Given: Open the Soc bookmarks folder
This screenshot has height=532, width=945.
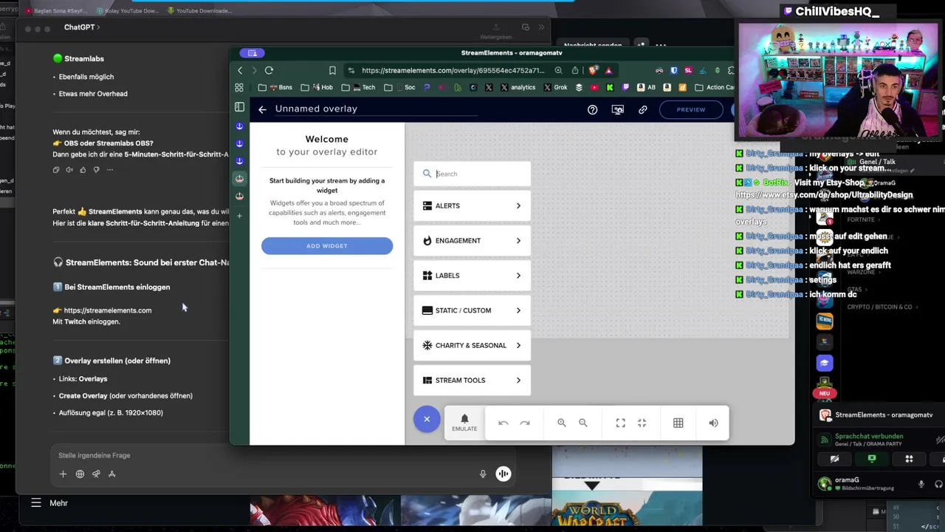Looking at the screenshot, I should (399, 87).
